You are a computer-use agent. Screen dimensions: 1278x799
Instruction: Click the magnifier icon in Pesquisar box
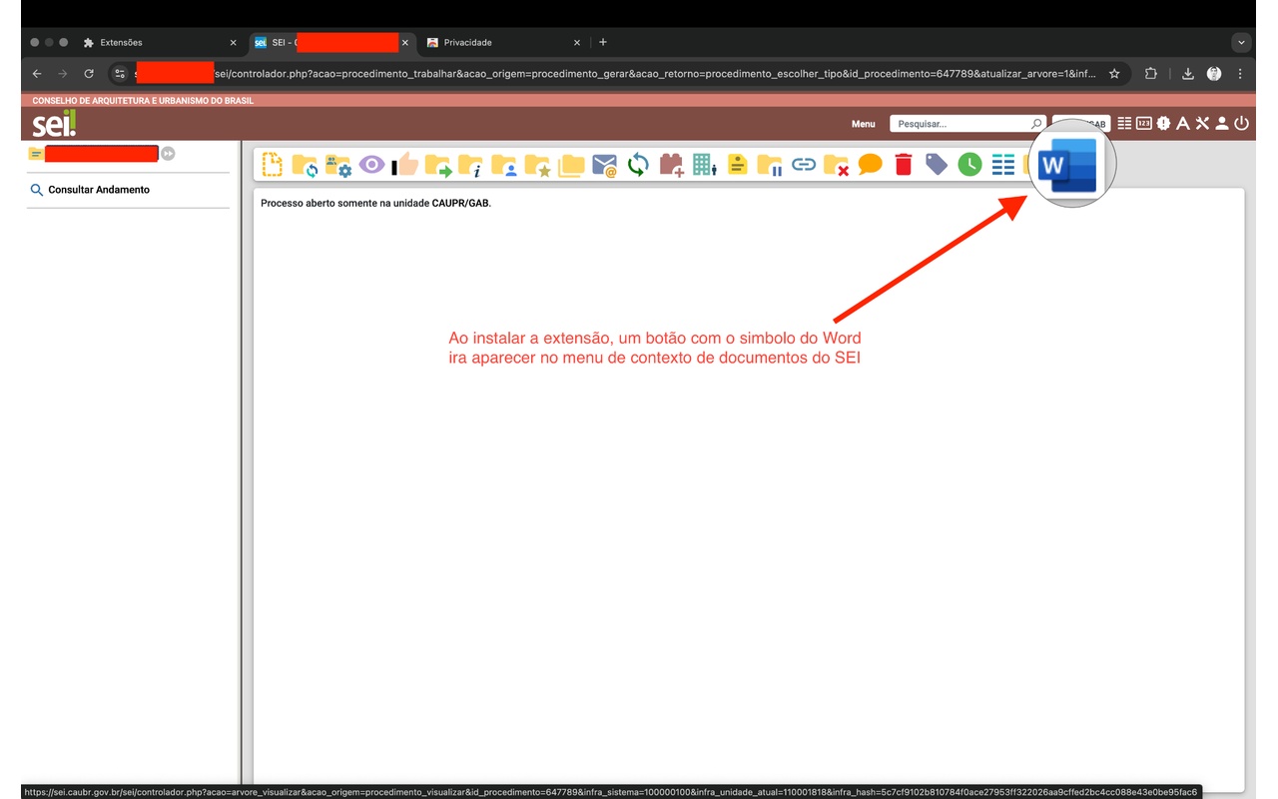coord(1036,124)
